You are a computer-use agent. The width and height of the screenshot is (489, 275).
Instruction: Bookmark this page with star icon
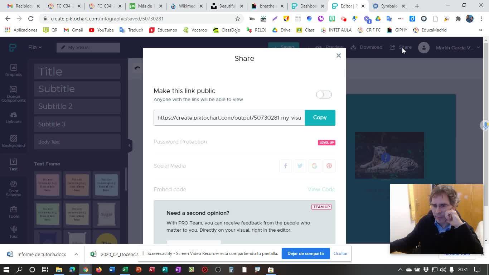click(x=238, y=19)
